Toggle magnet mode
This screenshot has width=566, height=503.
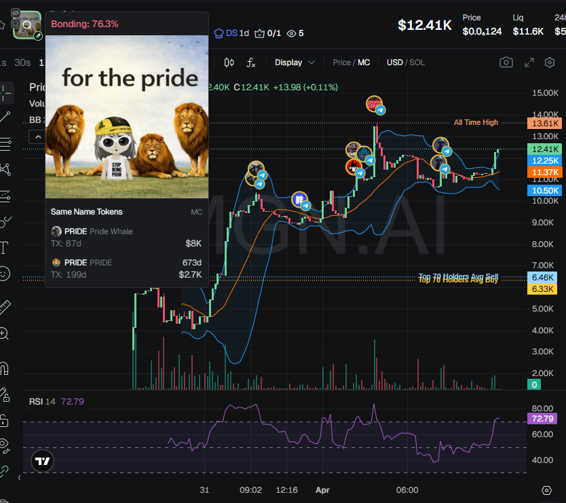pyautogui.click(x=4, y=369)
